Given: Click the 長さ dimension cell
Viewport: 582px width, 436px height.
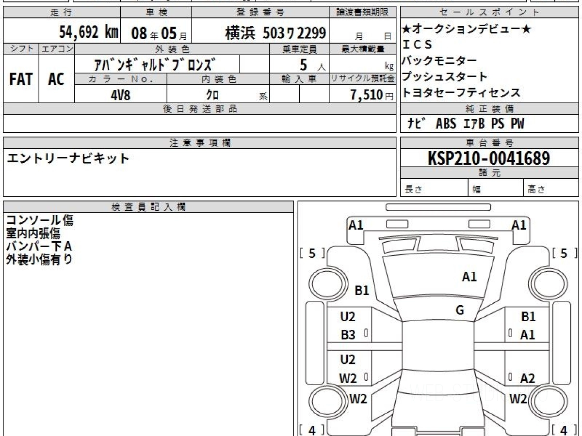Looking at the screenshot, I should (x=434, y=187).
